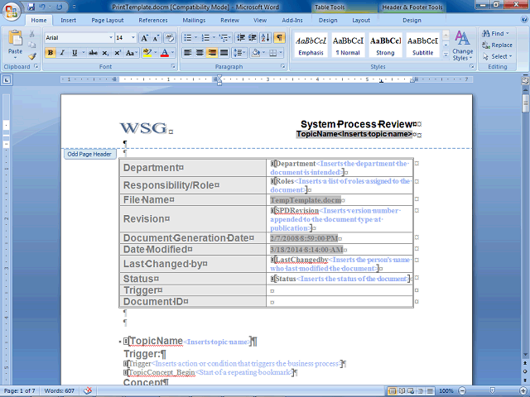This screenshot has height=397, width=530.
Task: Open bullets list dropdown arrow
Action: coord(195,38)
